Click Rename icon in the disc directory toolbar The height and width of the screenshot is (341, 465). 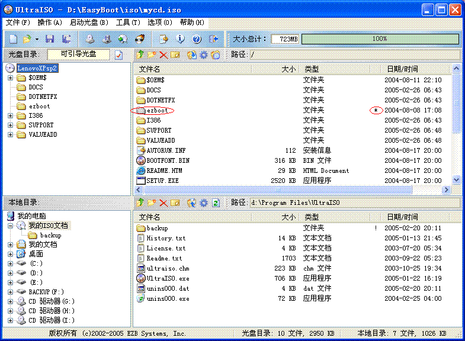click(x=175, y=55)
